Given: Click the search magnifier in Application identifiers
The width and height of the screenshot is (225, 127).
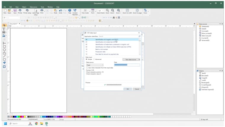Looking at the screenshot, I should tap(139, 36).
